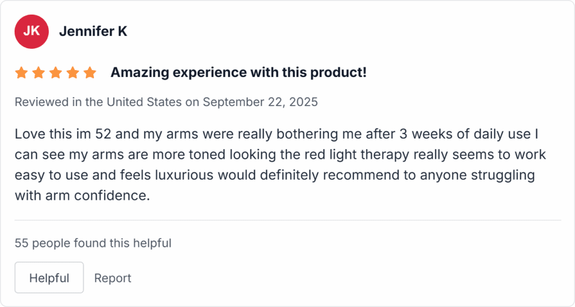Click the review title Amazing experience with this product!
The width and height of the screenshot is (575, 307).
tap(238, 72)
